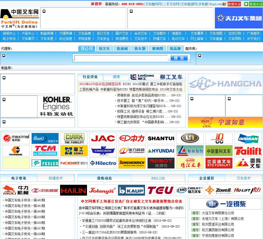Open the Zowell brand logo
263x239 pixels.
(218, 190)
